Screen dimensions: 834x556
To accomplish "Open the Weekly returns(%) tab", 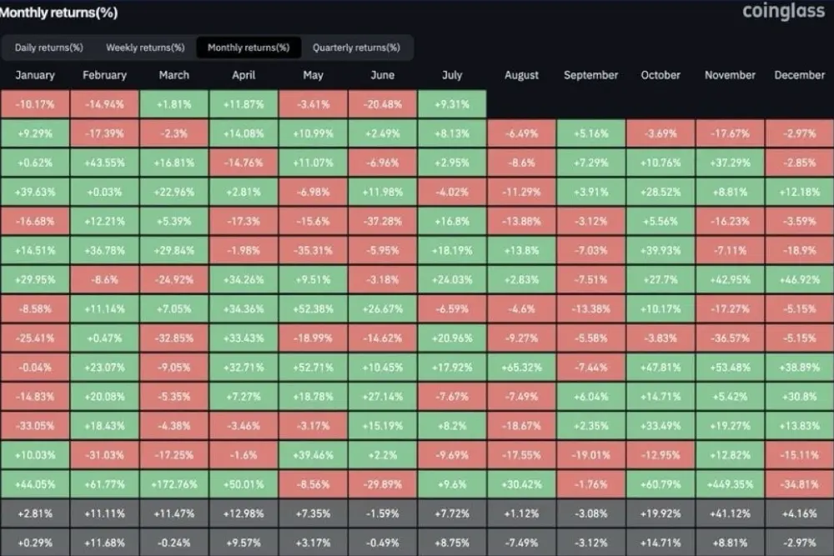I will coord(145,48).
